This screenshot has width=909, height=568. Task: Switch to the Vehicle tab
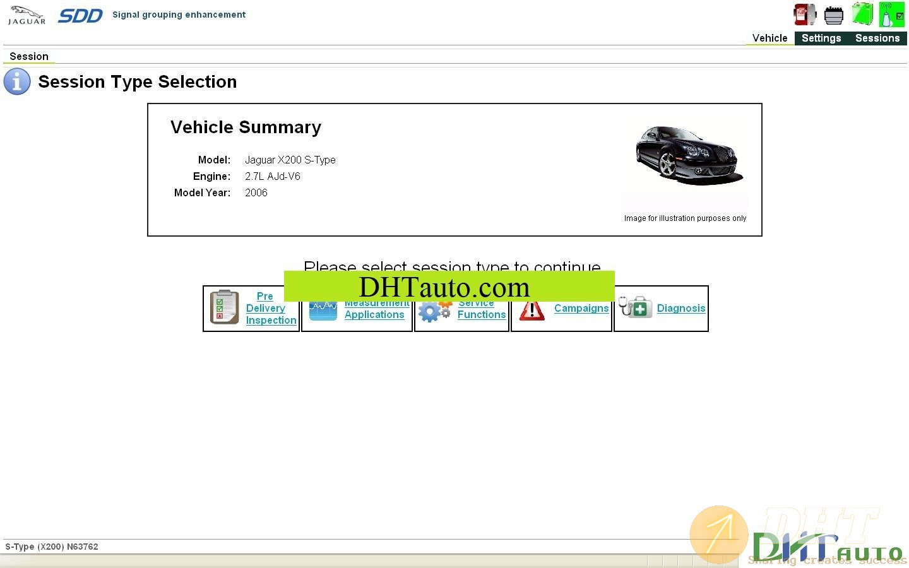pyautogui.click(x=770, y=38)
